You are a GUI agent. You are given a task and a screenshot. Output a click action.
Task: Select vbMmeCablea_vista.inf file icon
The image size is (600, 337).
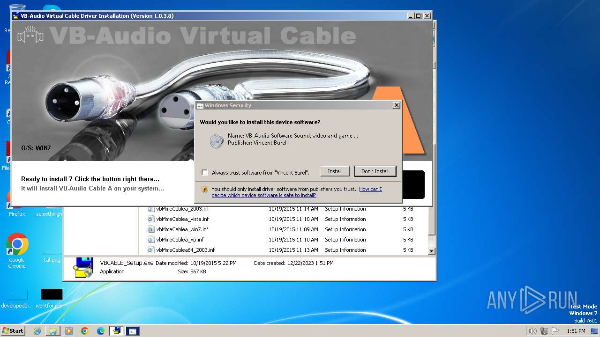pos(151,219)
